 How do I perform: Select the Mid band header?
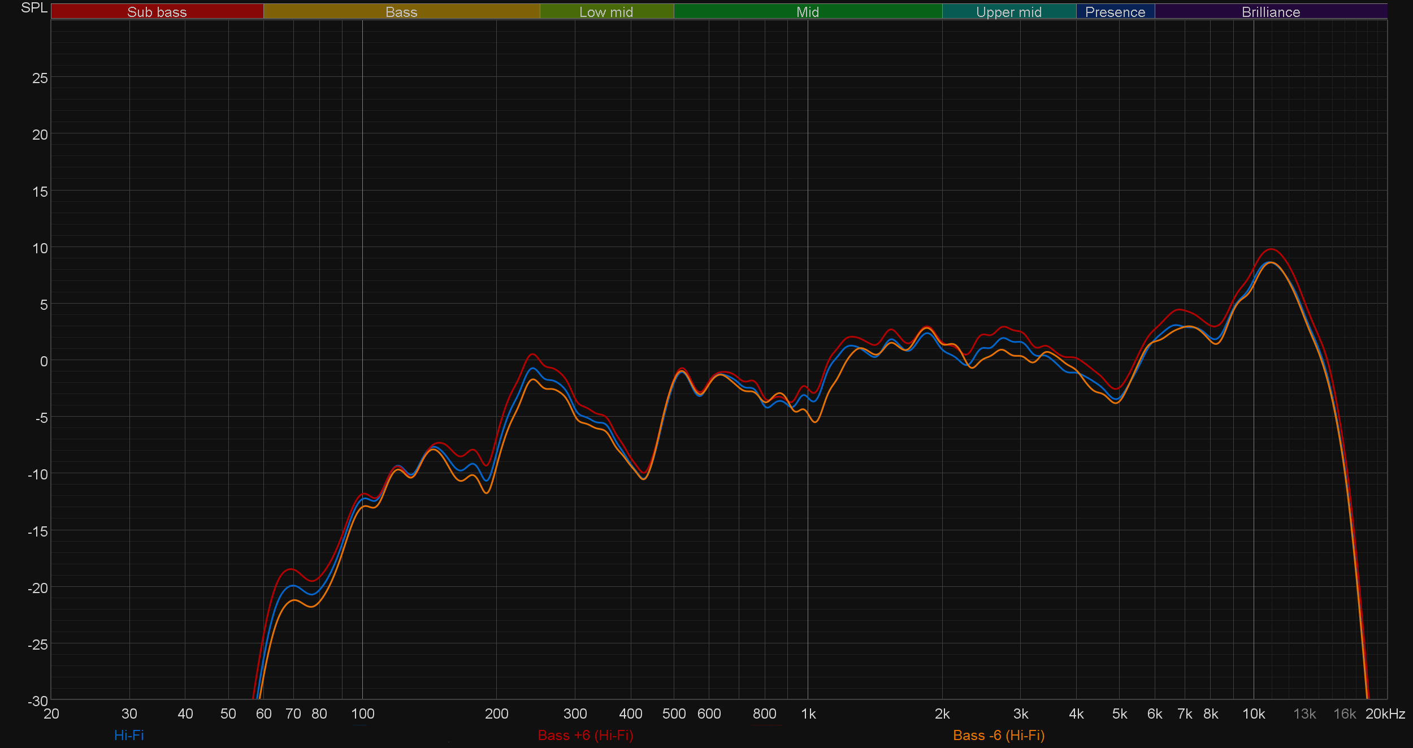click(807, 12)
